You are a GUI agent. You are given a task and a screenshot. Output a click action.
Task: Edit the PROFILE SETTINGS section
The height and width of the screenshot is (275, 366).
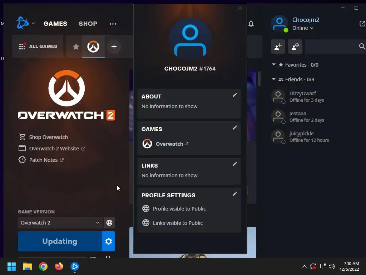click(234, 194)
